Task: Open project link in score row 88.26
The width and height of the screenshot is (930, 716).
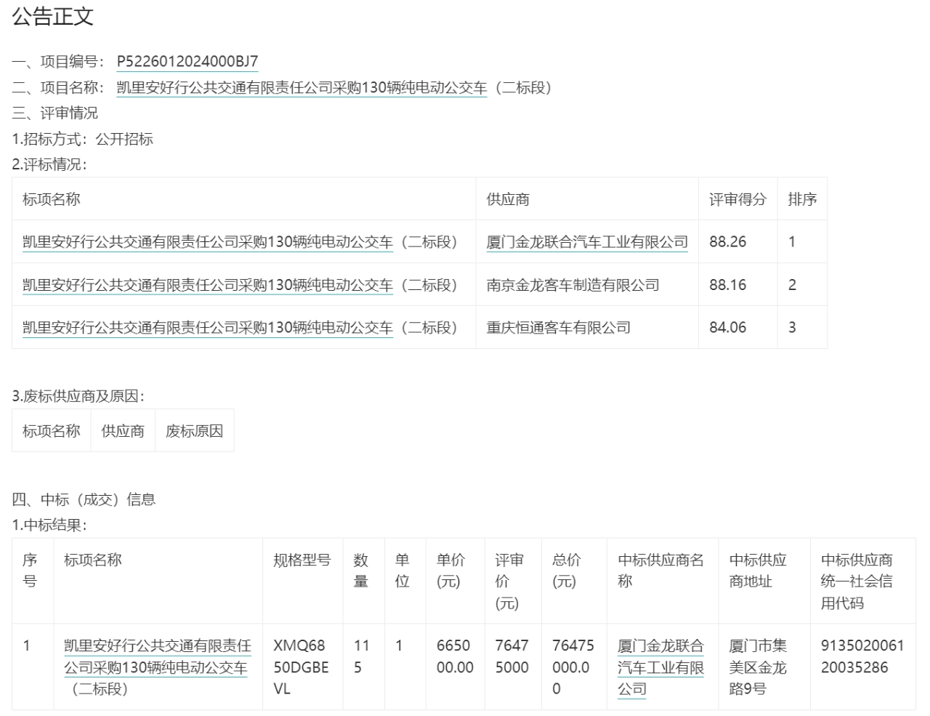Action: point(208,242)
